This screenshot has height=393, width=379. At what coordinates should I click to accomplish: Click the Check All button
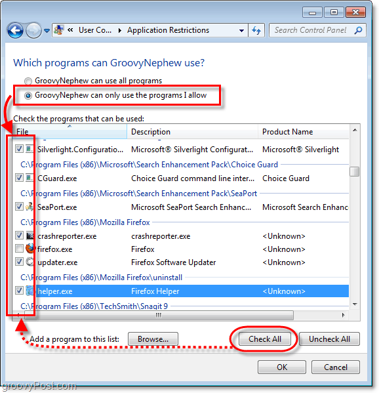(x=265, y=339)
